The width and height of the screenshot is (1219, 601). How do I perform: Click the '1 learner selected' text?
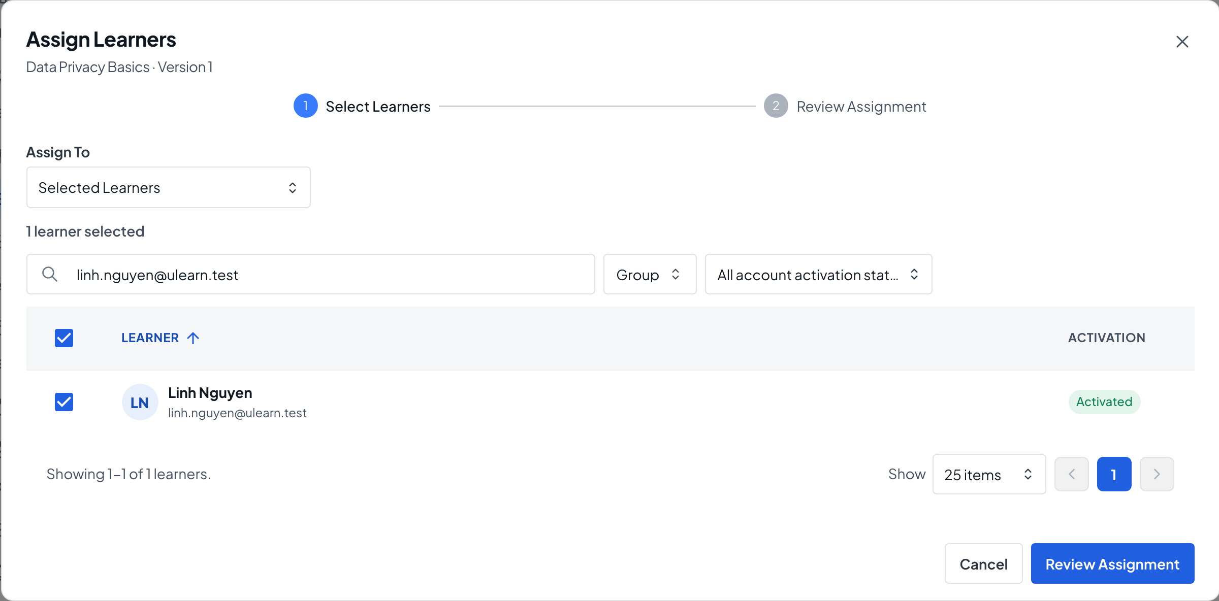85,231
